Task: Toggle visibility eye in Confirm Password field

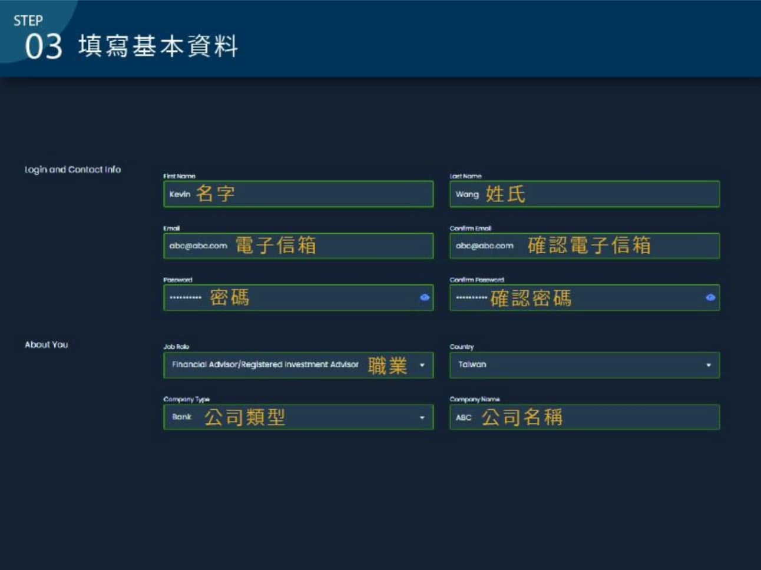Action: (710, 297)
